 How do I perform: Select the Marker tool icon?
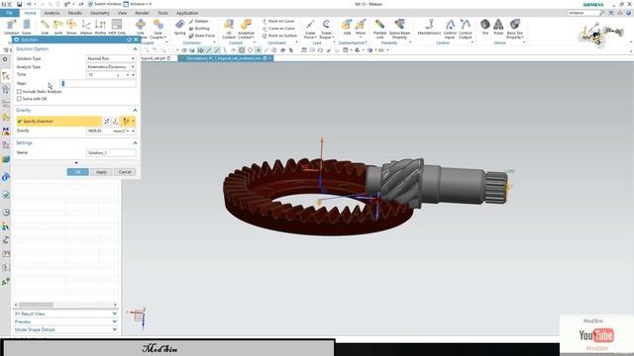pyautogui.click(x=86, y=27)
